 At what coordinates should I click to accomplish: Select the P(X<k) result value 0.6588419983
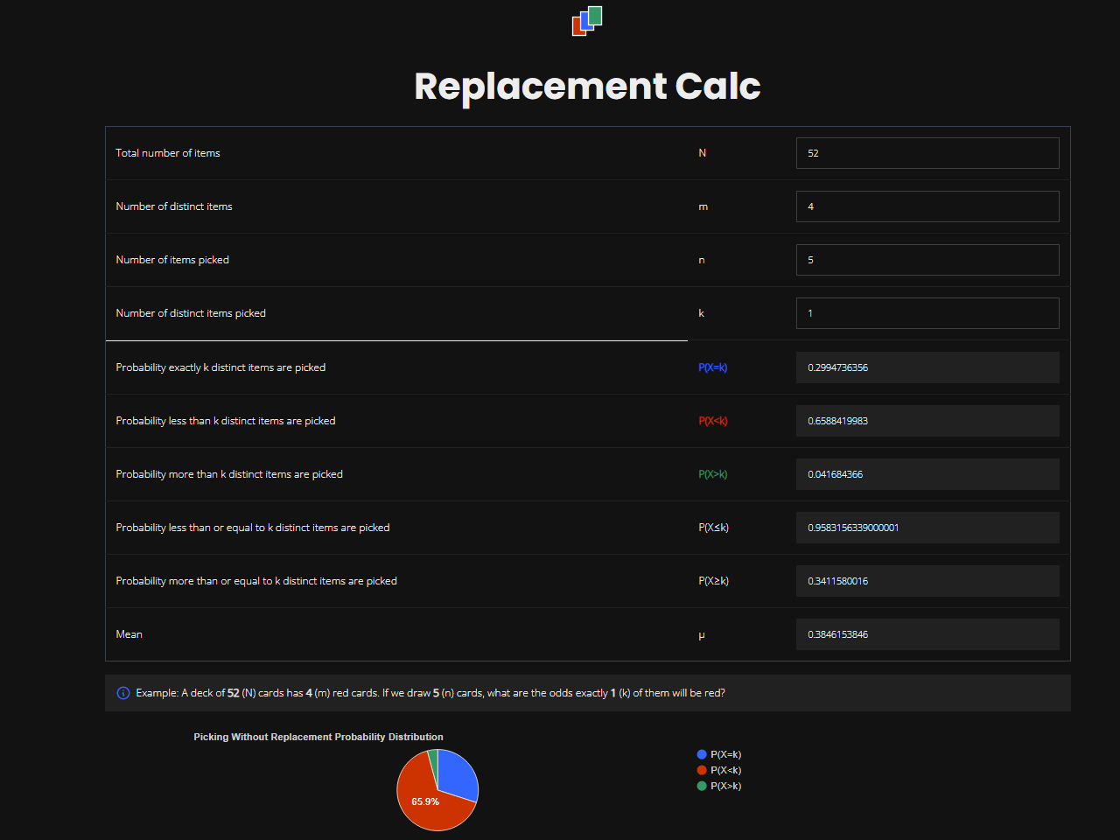point(927,421)
